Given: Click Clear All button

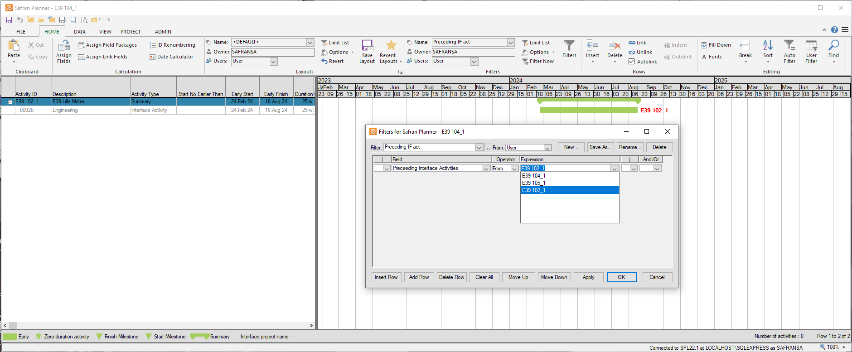Looking at the screenshot, I should point(484,277).
